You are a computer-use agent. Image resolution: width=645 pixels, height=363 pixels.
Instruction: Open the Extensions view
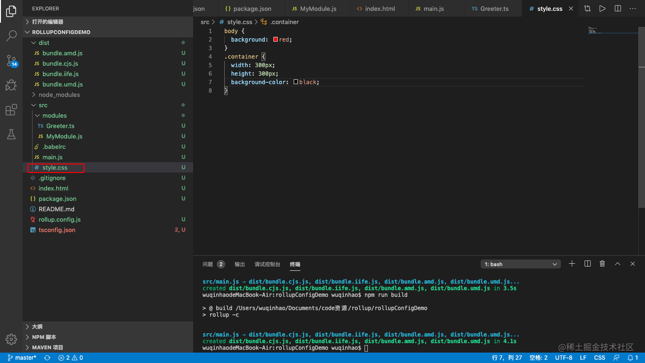tap(11, 110)
